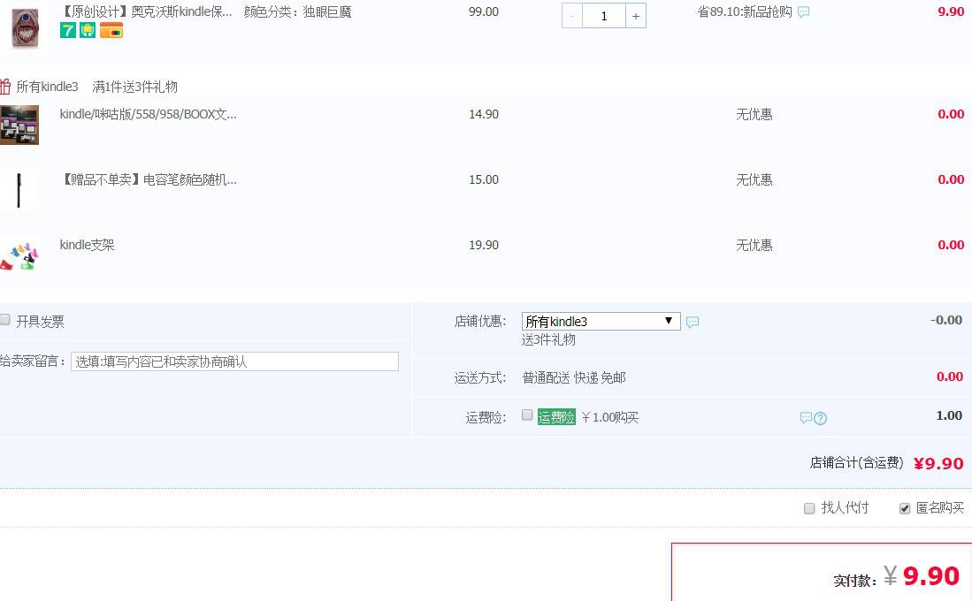Click the orange credit card payment icon
Screen dimensions: 972x601
coord(111,31)
